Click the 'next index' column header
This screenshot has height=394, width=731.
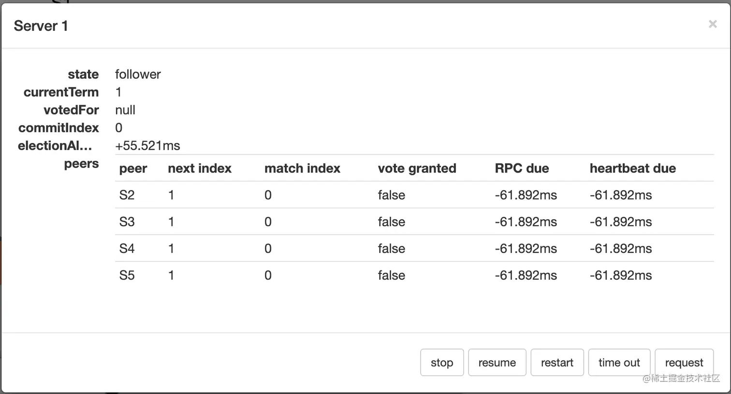199,169
